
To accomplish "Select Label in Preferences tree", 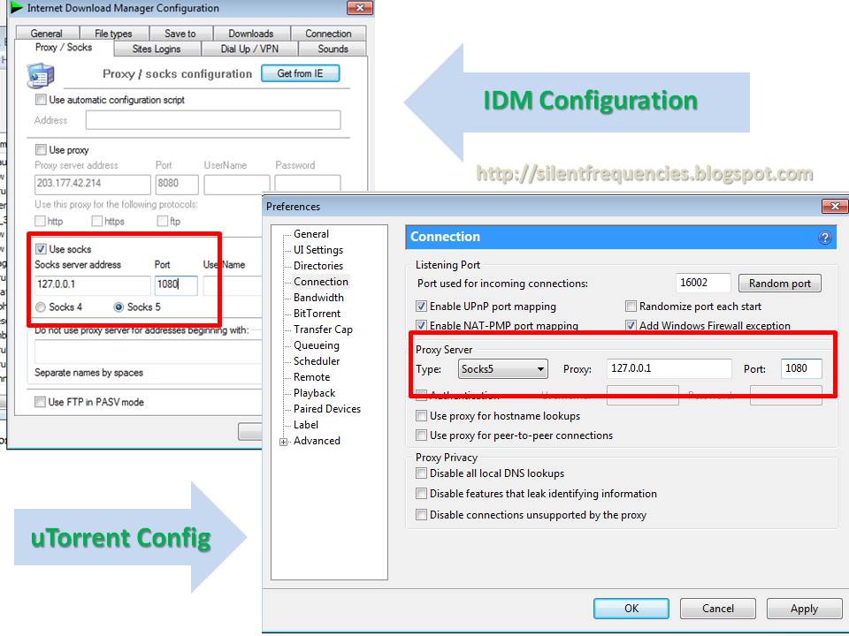I will [306, 425].
